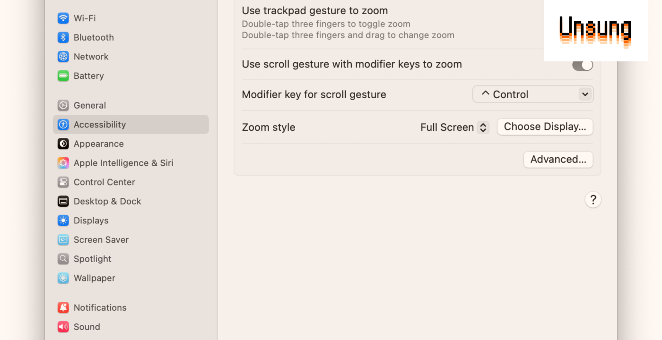Select General in the sidebar
This screenshot has width=662, height=340.
(x=90, y=105)
